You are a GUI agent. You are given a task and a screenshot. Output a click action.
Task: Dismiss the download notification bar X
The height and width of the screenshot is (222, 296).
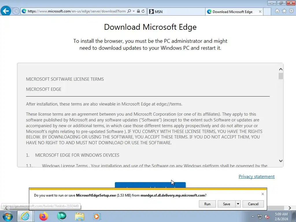262,194
